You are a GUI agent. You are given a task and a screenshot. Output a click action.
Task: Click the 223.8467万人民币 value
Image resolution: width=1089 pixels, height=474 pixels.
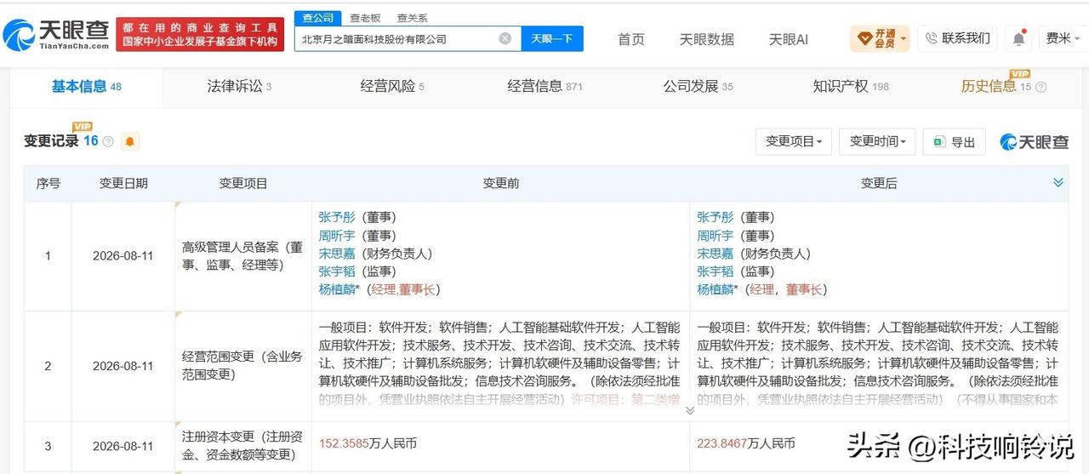pos(746,443)
